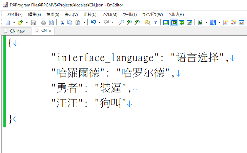Toggle Wrap by Page icon
Viewport: 247px width, 153px height.
pos(189,22)
